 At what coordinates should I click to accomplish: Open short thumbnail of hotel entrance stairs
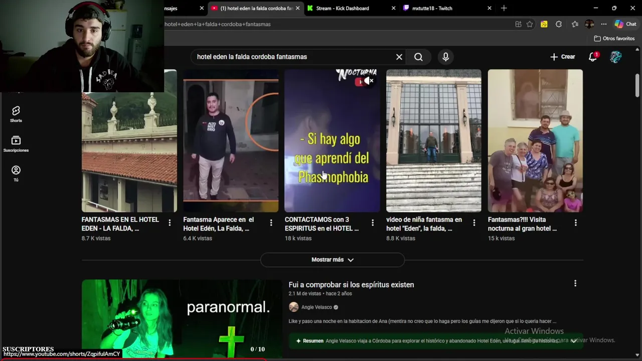434,141
